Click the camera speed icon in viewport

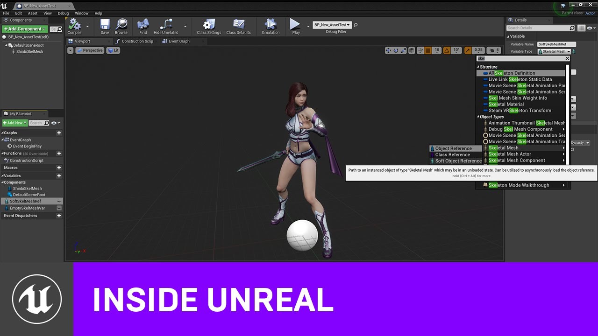click(491, 50)
